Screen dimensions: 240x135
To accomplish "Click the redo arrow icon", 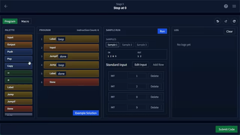I will pyautogui.click(x=226, y=21).
